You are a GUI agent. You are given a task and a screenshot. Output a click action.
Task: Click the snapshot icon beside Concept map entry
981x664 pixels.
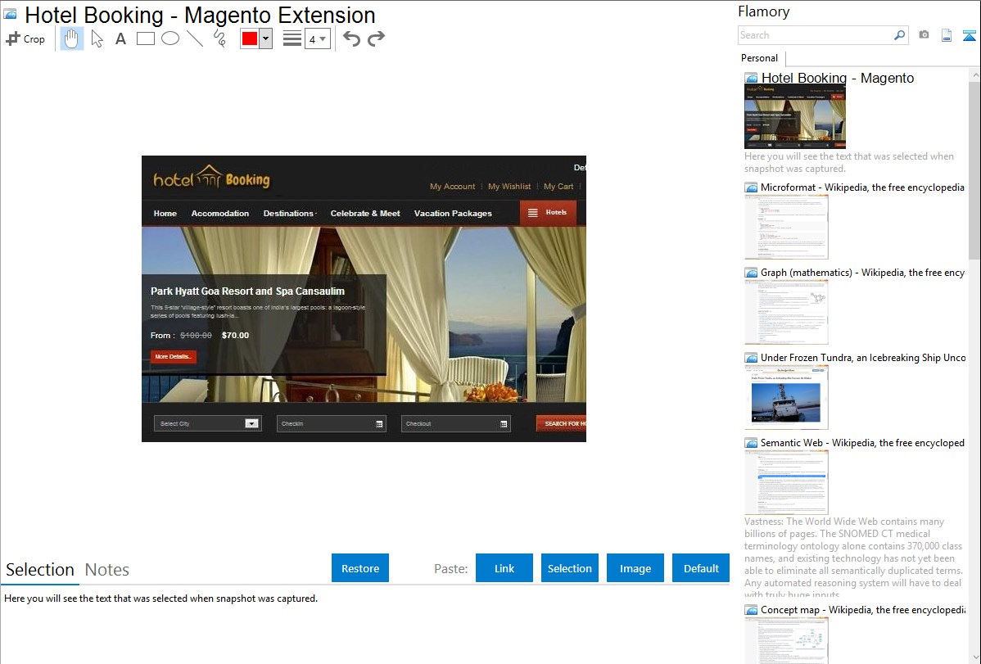click(x=751, y=609)
